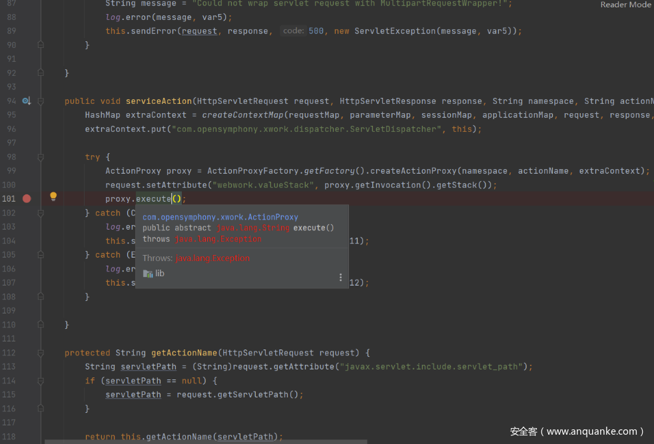Collapse the try block at line 98
The width and height of the screenshot is (654, 444).
point(41,157)
